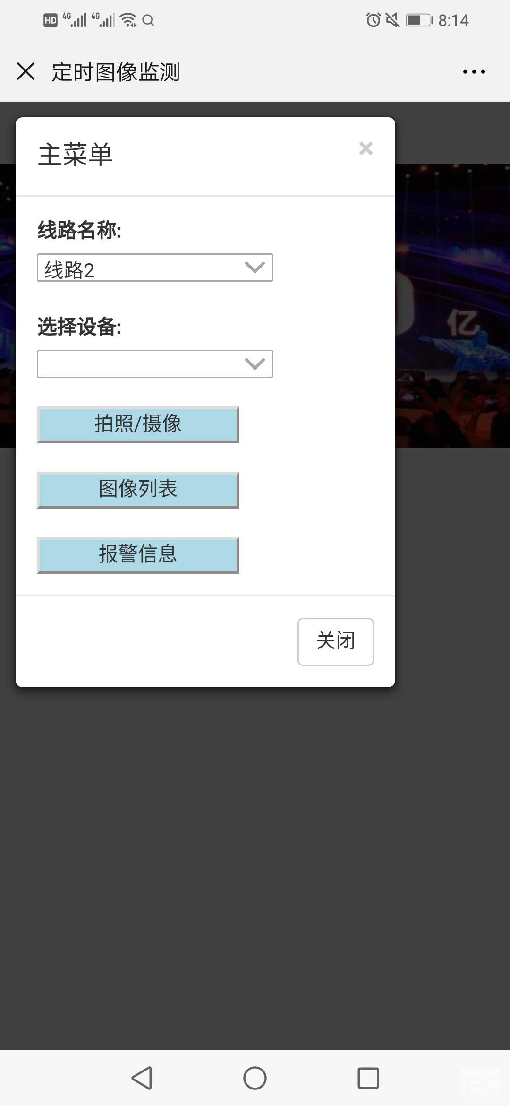This screenshot has width=510, height=1106.
Task: Tap the Wi-Fi signal status icon
Action: tap(128, 20)
